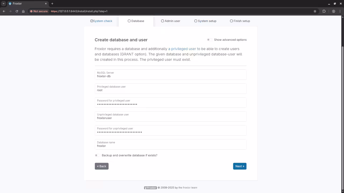Click the browser back arrow icon
The width and height of the screenshot is (344, 193).
point(4,11)
